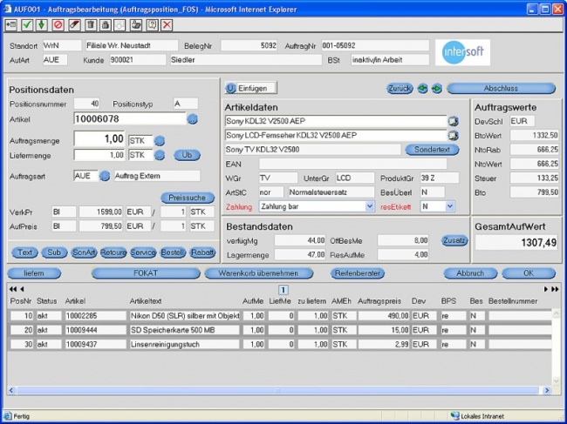
Task: Click the Abbruch button
Action: [x=470, y=273]
